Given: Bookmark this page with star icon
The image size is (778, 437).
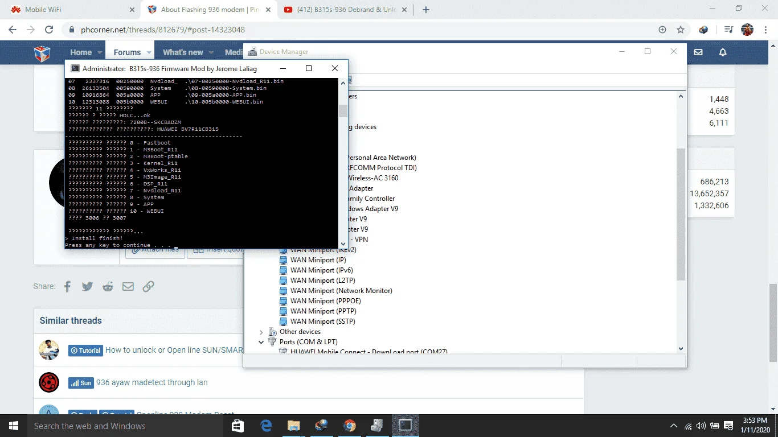Looking at the screenshot, I should (x=681, y=30).
